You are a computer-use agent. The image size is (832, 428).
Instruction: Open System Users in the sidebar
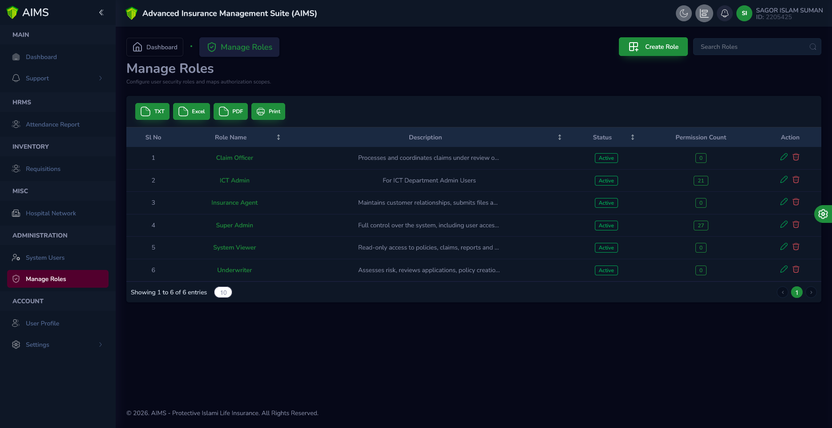[x=58, y=258]
